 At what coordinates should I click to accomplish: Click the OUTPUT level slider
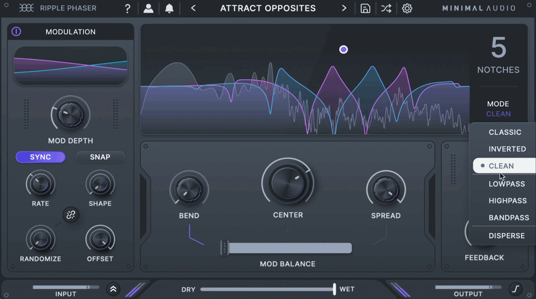click(468, 287)
